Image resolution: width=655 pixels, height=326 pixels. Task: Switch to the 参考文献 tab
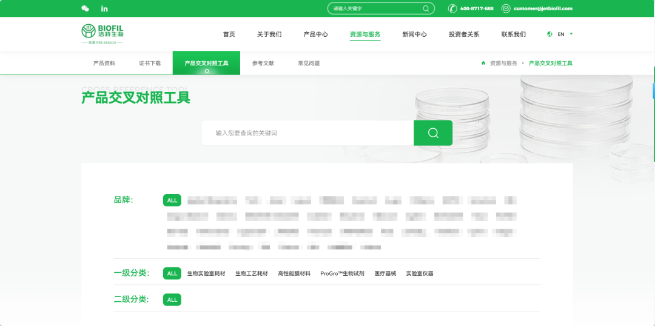tap(263, 64)
